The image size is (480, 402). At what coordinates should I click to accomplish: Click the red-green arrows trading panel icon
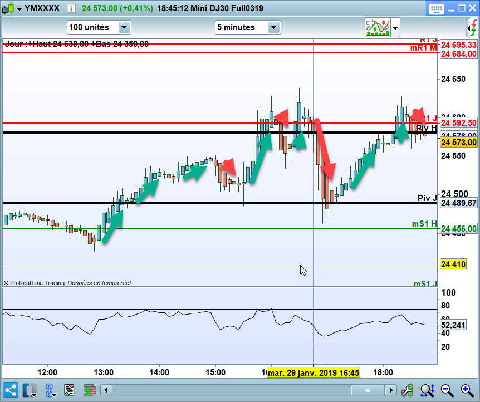click(x=473, y=27)
